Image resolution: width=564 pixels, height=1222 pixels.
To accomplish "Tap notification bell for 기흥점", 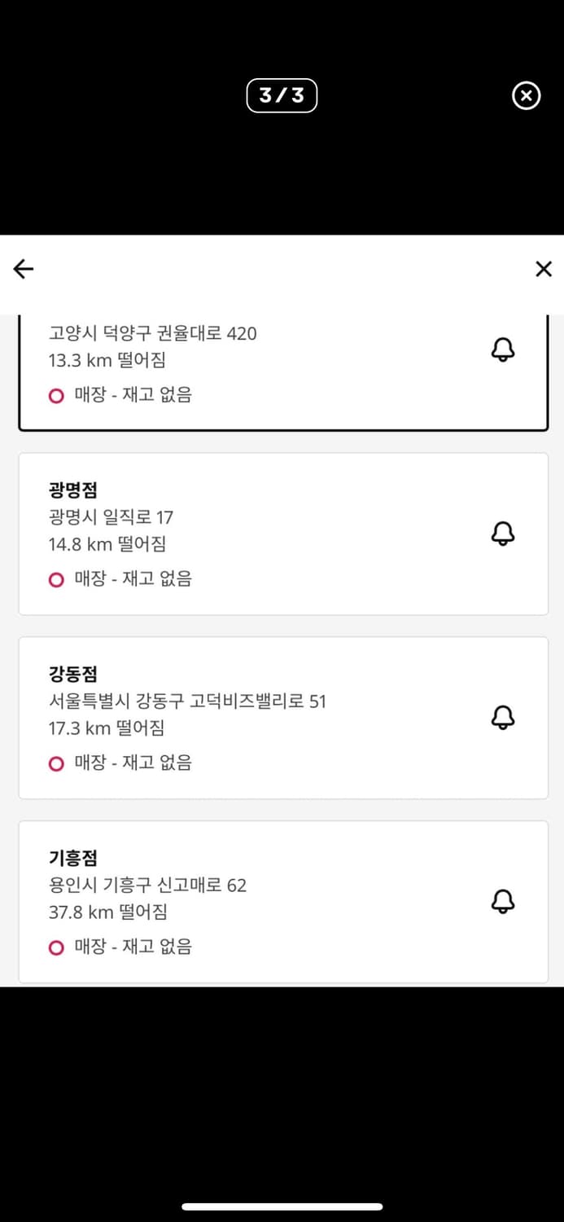I will pos(503,902).
